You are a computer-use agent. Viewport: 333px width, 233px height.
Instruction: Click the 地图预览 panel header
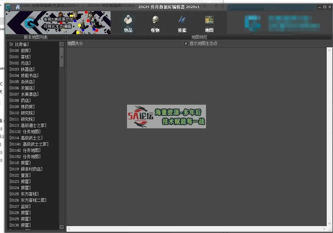click(x=199, y=37)
